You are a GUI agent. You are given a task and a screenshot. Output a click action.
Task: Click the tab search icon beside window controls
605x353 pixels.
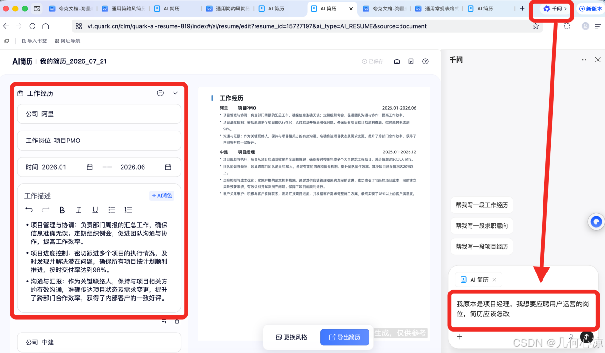pos(37,9)
